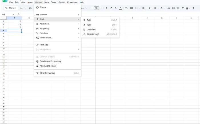Choose Theme in Format menu
Screen dimensions: 200x124
tap(58, 7)
